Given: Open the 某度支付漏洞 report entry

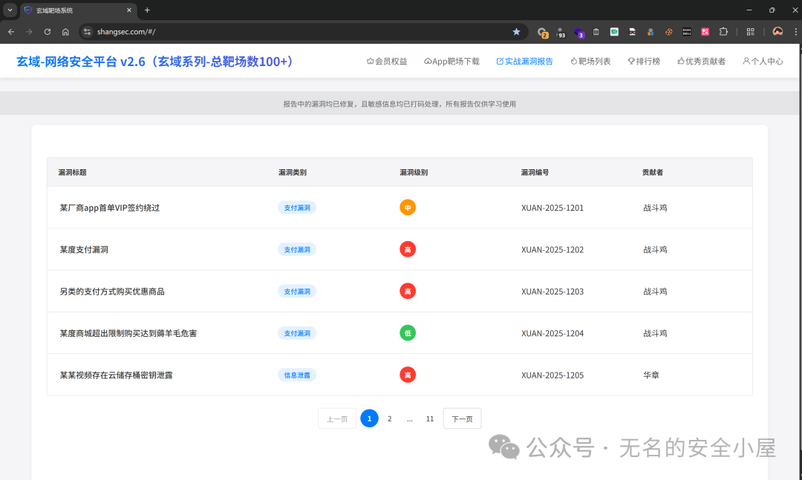Looking at the screenshot, I should (84, 249).
